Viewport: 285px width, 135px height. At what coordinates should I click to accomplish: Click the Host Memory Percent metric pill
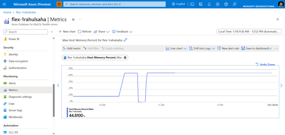[x=95, y=58]
